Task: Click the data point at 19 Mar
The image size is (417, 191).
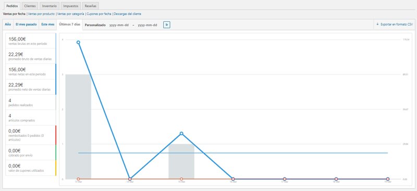Action: 388,179
